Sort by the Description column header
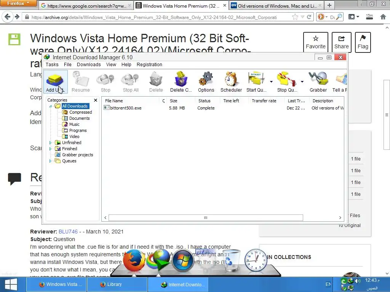Image resolution: width=390 pixels, height=292 pixels. point(323,101)
